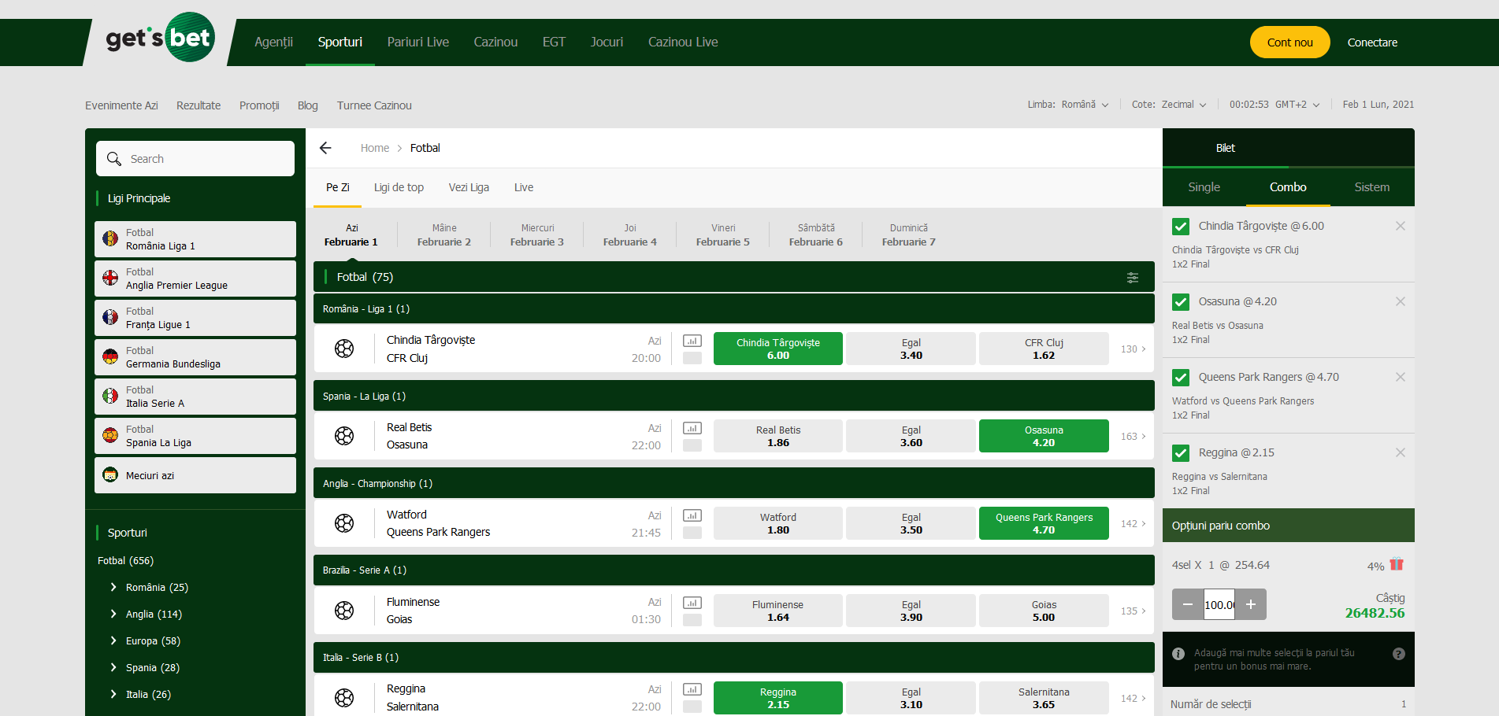The image size is (1499, 716).
Task: Click the Italy flag icon Serie A
Action: 110,396
